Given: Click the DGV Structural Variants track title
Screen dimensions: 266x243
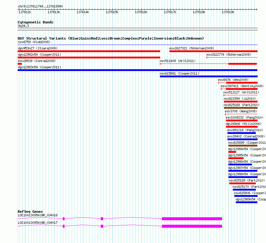Looking at the screenshot, I should (x=111, y=38).
